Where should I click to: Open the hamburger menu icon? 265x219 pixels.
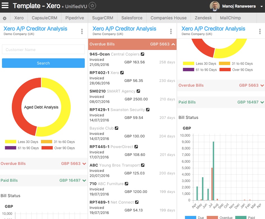5,5
